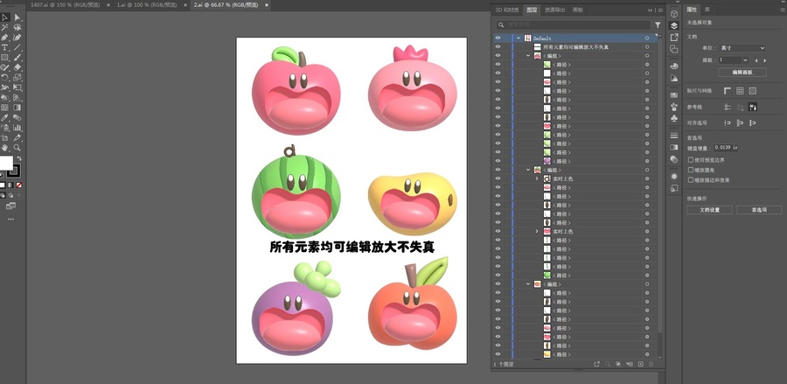Select the Lasso tool
Image resolution: width=787 pixels, height=384 pixels.
pos(17,28)
